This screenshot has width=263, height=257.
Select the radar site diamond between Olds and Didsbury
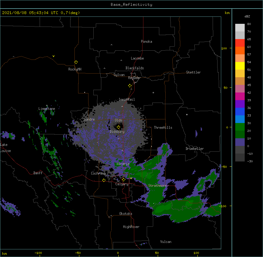[x=119, y=127]
